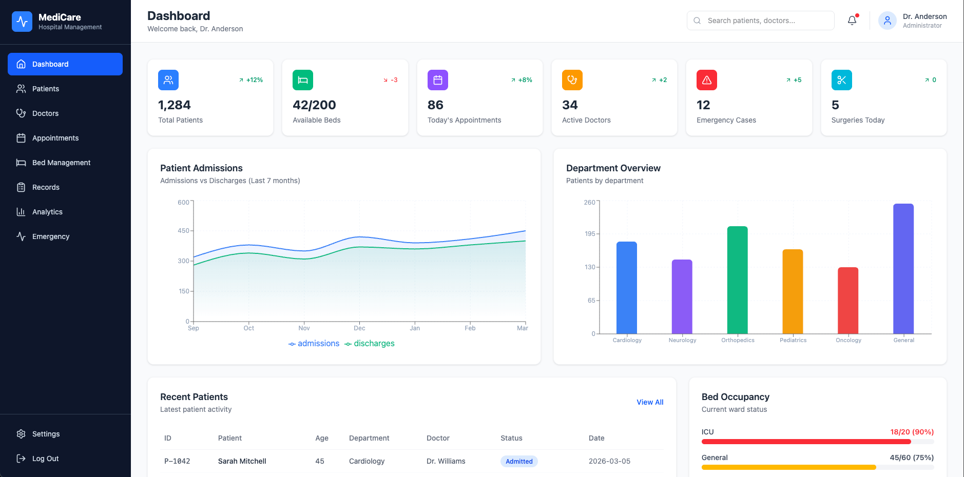Viewport: 964px width, 477px height.
Task: Click the Admitted status badge
Action: coord(519,461)
